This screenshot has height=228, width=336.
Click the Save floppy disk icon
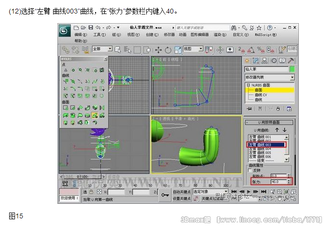(x=91, y=28)
